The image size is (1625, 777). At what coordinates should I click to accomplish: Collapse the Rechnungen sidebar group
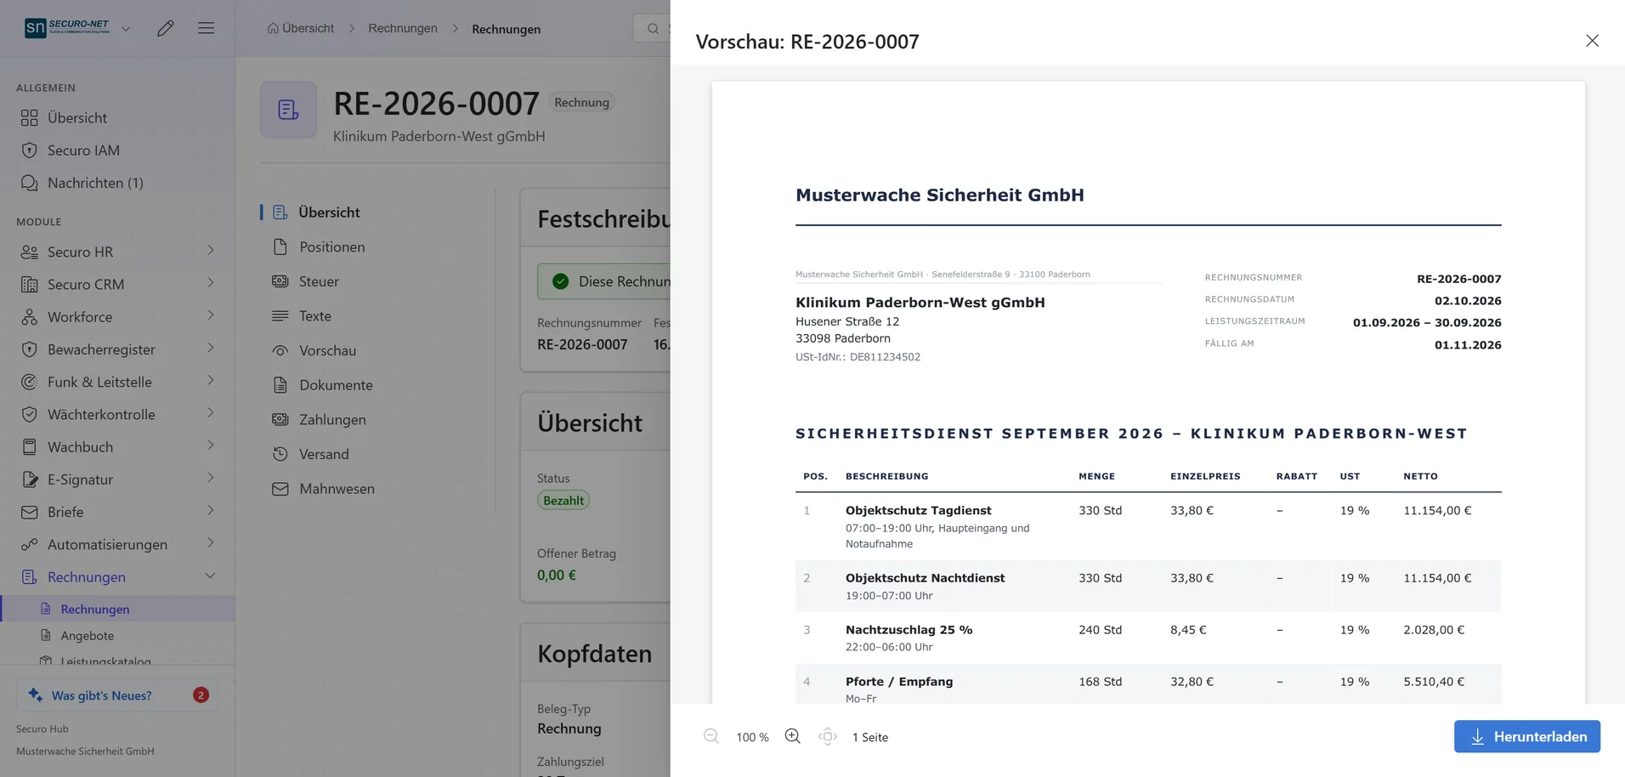point(211,576)
